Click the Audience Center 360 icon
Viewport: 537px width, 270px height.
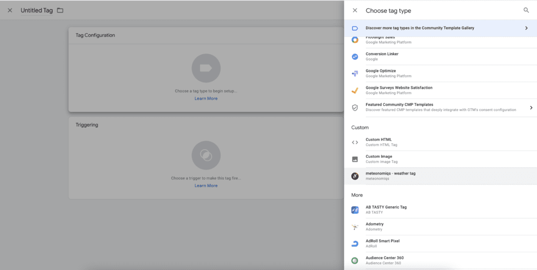[355, 261]
